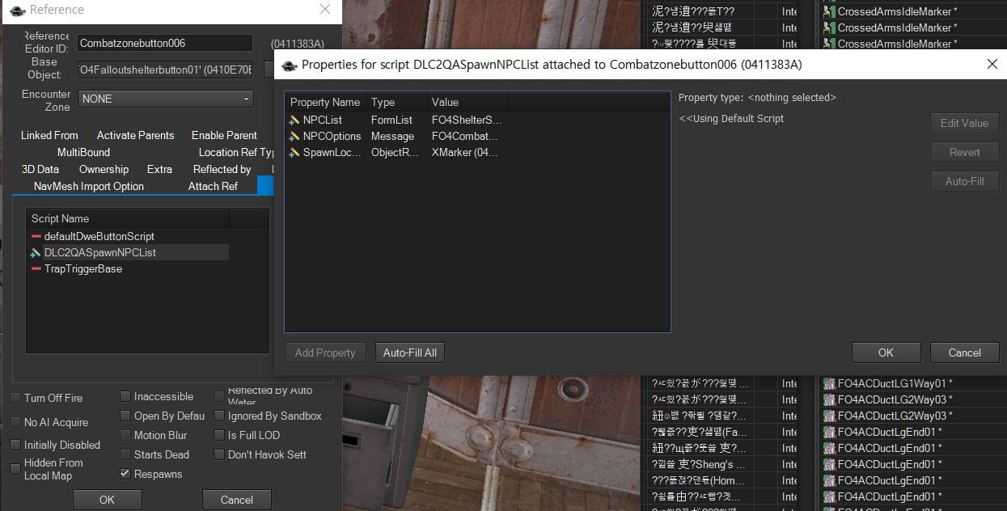The image size is (1007, 511).
Task: Check the Open By Default box
Action: click(125, 416)
